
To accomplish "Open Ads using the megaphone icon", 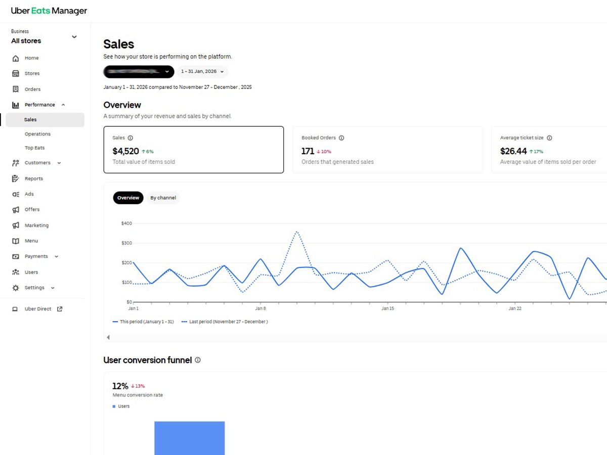I will 16,194.
